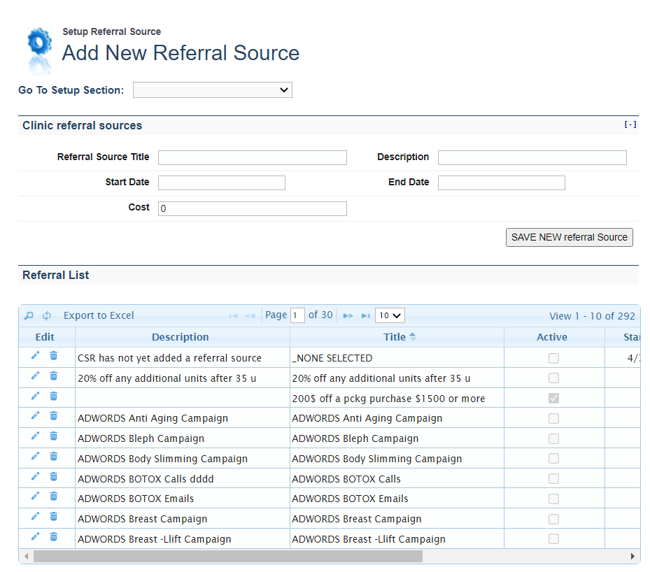Click SAVE NEW referral Source button

(569, 237)
